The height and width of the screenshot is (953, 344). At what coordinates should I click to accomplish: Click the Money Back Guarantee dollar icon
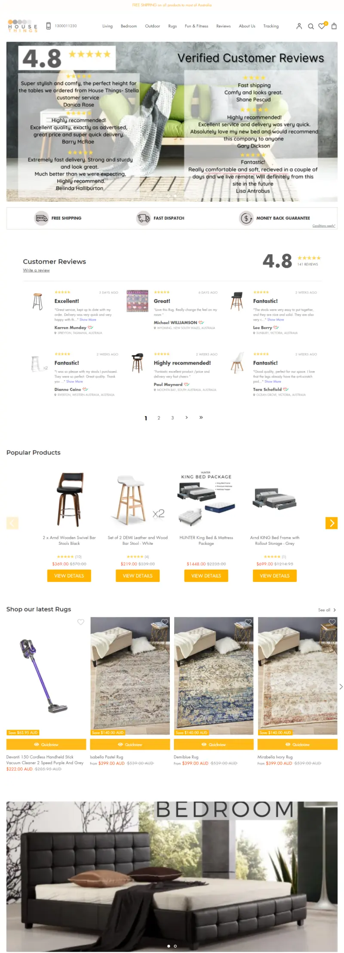(x=246, y=218)
